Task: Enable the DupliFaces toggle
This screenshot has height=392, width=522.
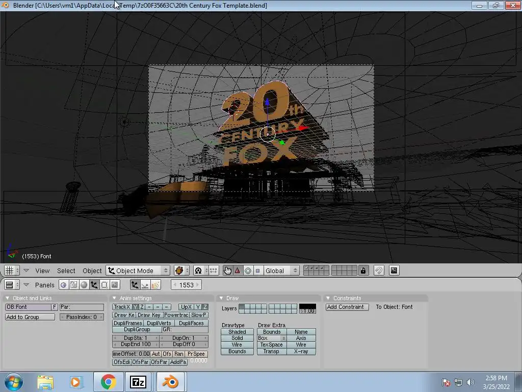Action: (x=191, y=323)
